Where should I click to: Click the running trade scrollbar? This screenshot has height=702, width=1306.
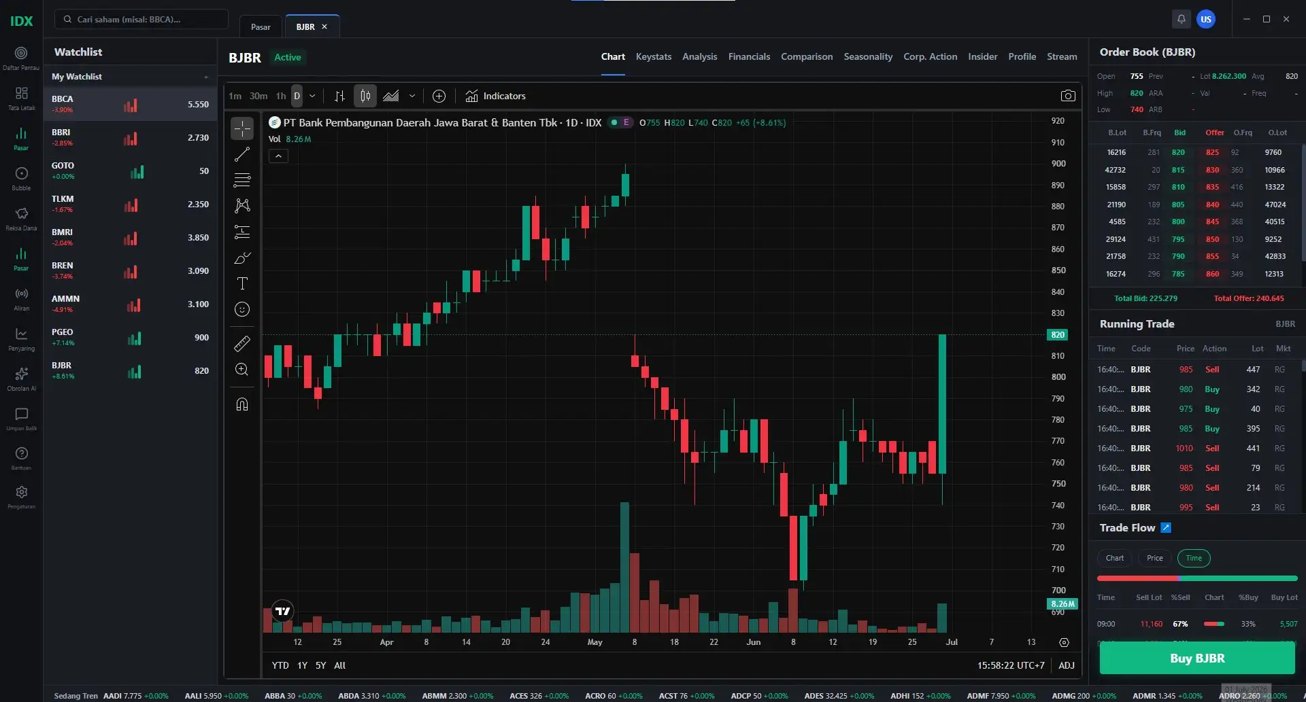1303,366
